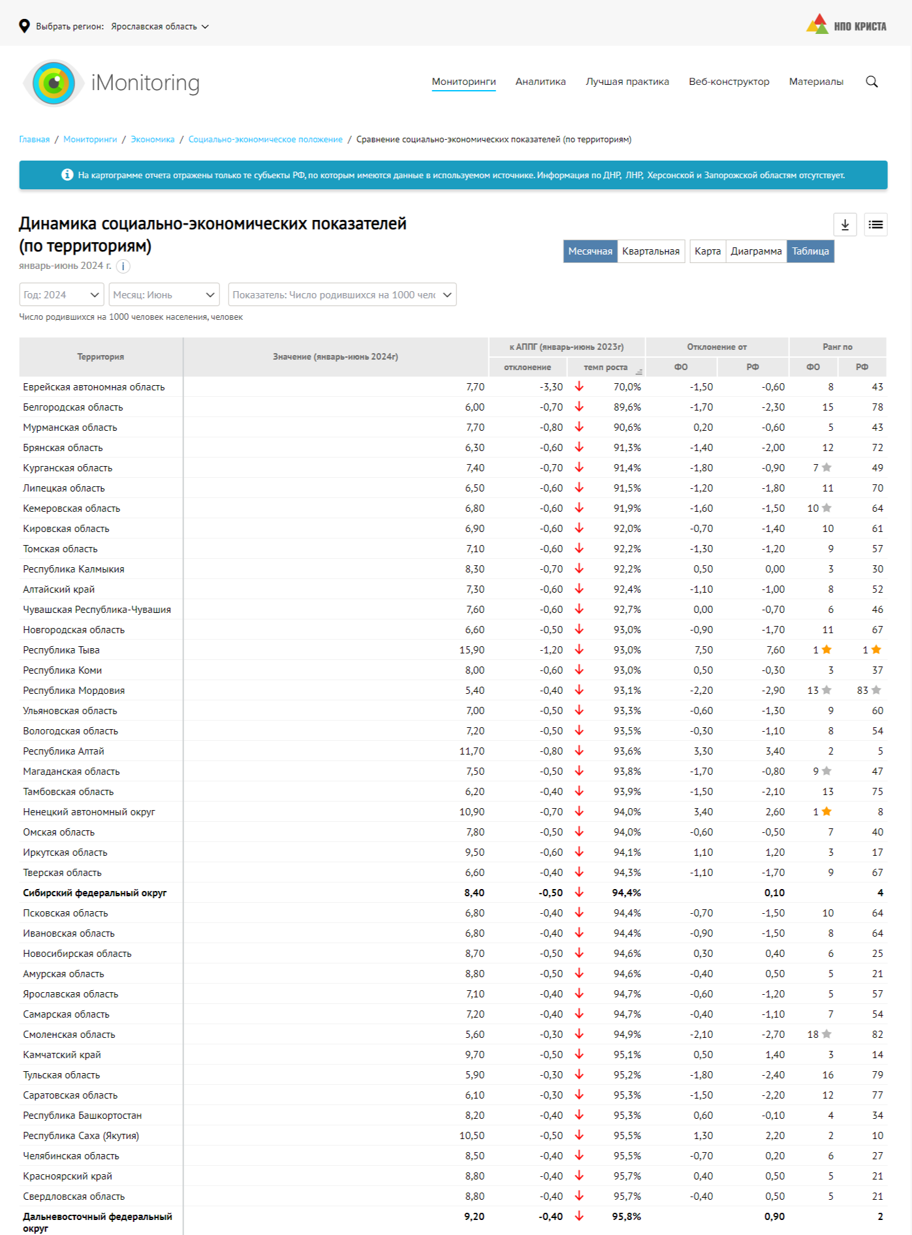Switch display to Карта view
Screen dimensions: 912x1235
click(707, 251)
